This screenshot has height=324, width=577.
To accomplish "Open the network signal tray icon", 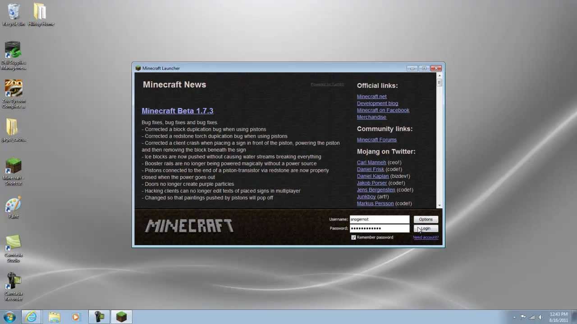I will click(x=532, y=317).
